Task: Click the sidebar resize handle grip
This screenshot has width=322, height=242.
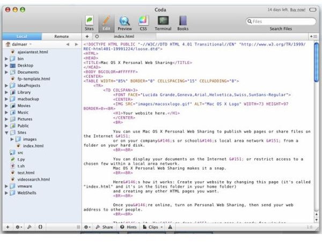Action: 78,227
